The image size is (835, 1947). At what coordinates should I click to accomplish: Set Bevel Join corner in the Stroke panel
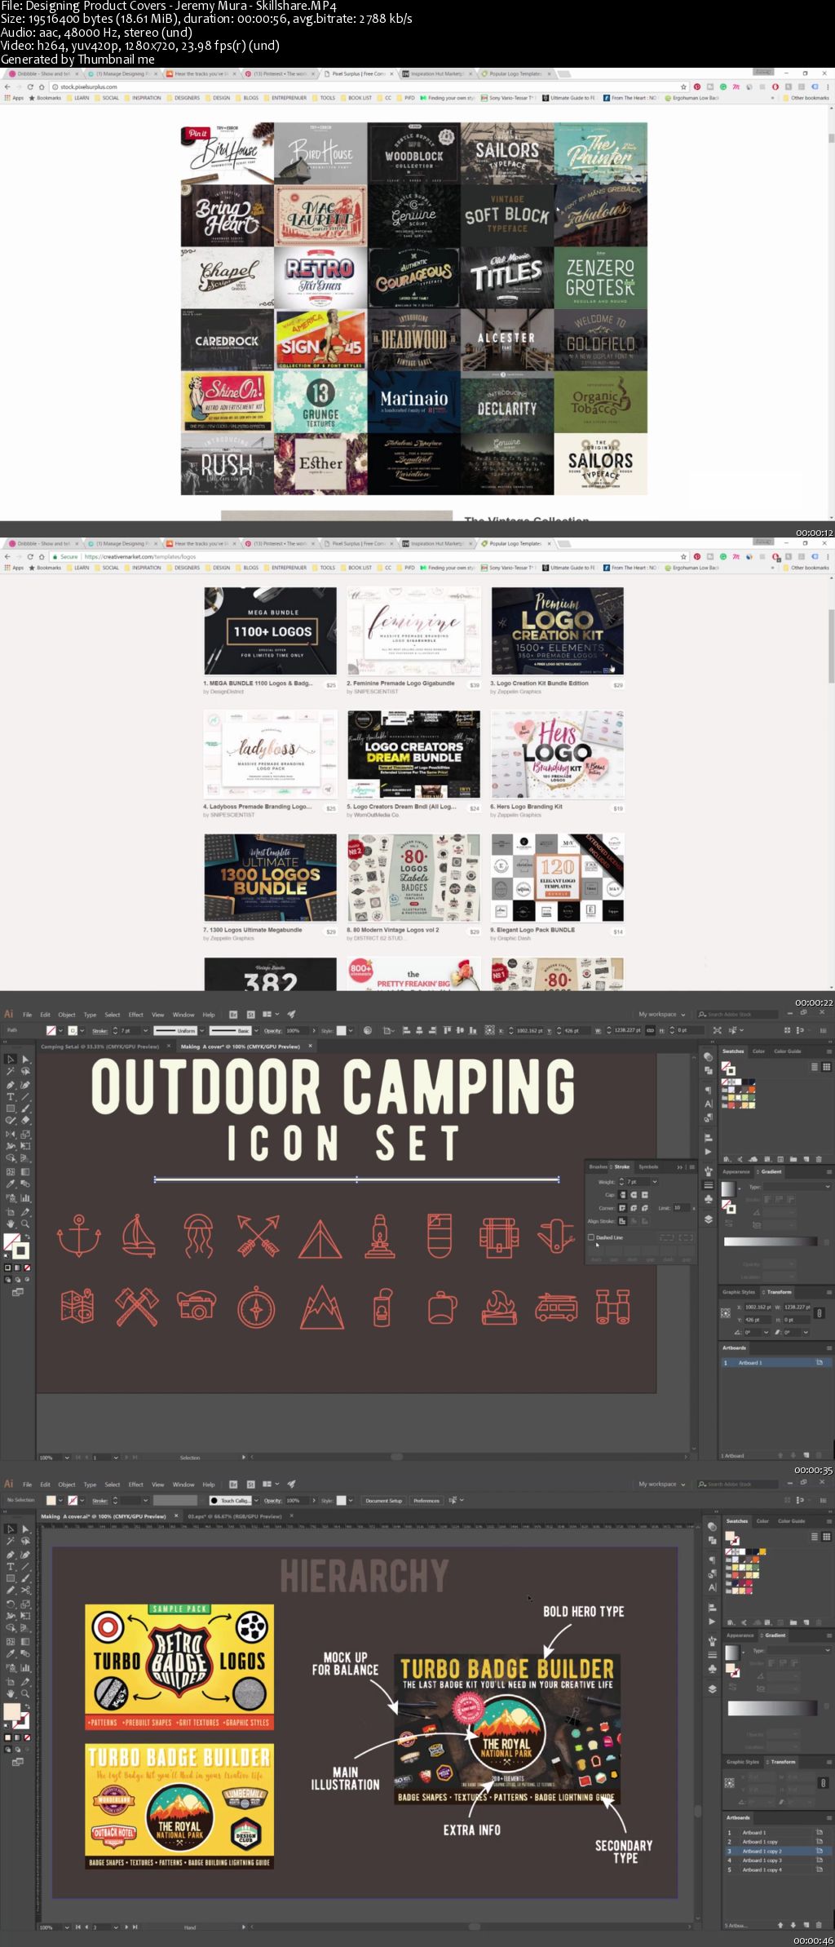coord(644,1207)
